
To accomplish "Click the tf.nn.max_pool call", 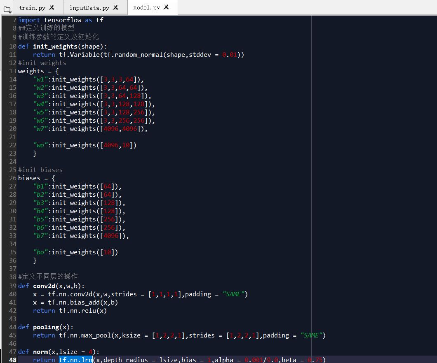I will pos(85,335).
